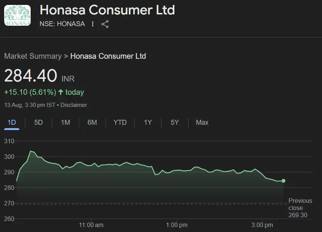The image size is (322, 232).
Task: Open the Market Summary breadcrumb link
Action: tap(33, 56)
